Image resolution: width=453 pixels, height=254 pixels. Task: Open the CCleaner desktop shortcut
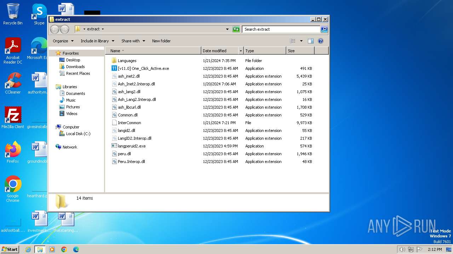pos(13,84)
